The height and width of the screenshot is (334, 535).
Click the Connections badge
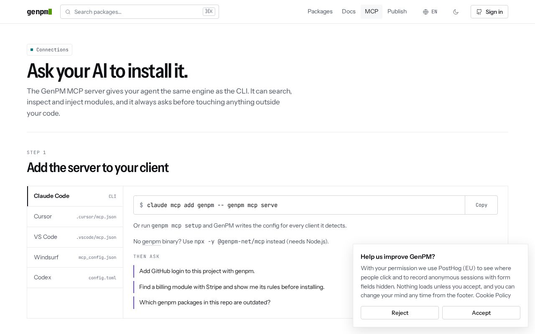pos(49,50)
